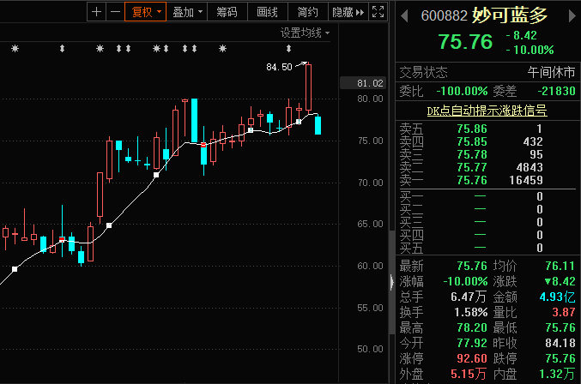
Task: Click 委差 value -21830
Action: click(x=557, y=91)
